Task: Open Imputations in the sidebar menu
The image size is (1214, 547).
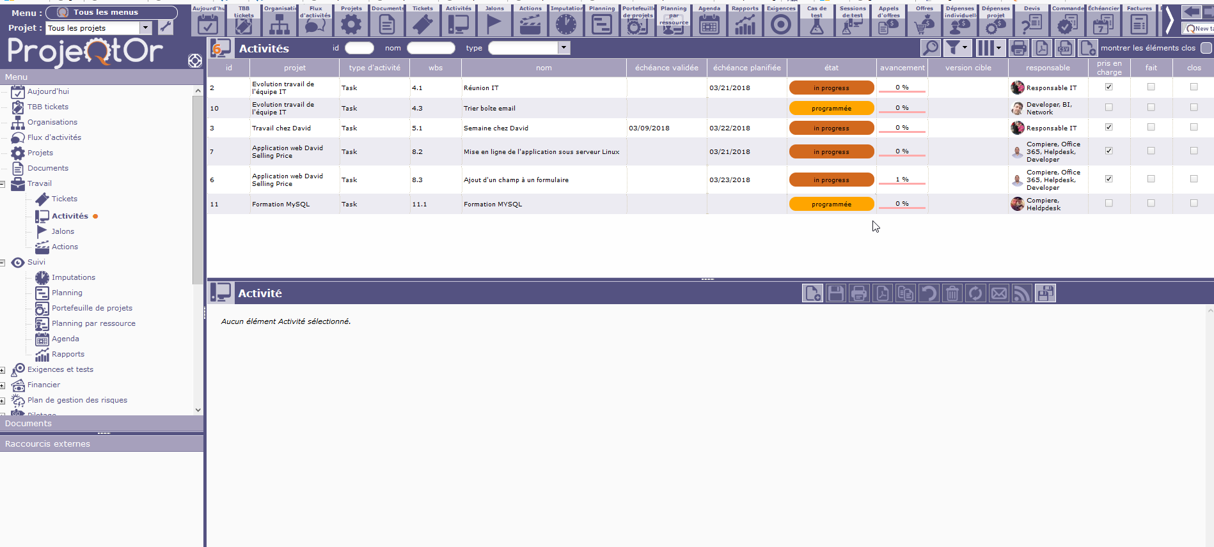Action: point(74,277)
